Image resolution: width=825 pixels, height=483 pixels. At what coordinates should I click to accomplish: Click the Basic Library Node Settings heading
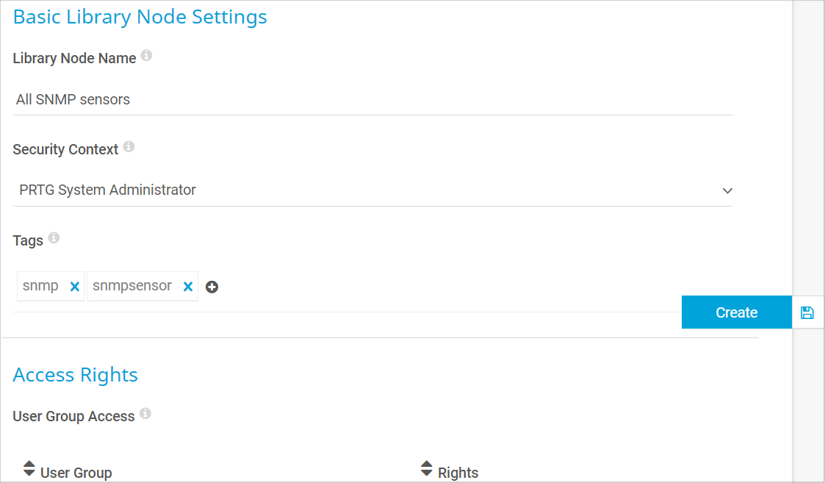(140, 17)
